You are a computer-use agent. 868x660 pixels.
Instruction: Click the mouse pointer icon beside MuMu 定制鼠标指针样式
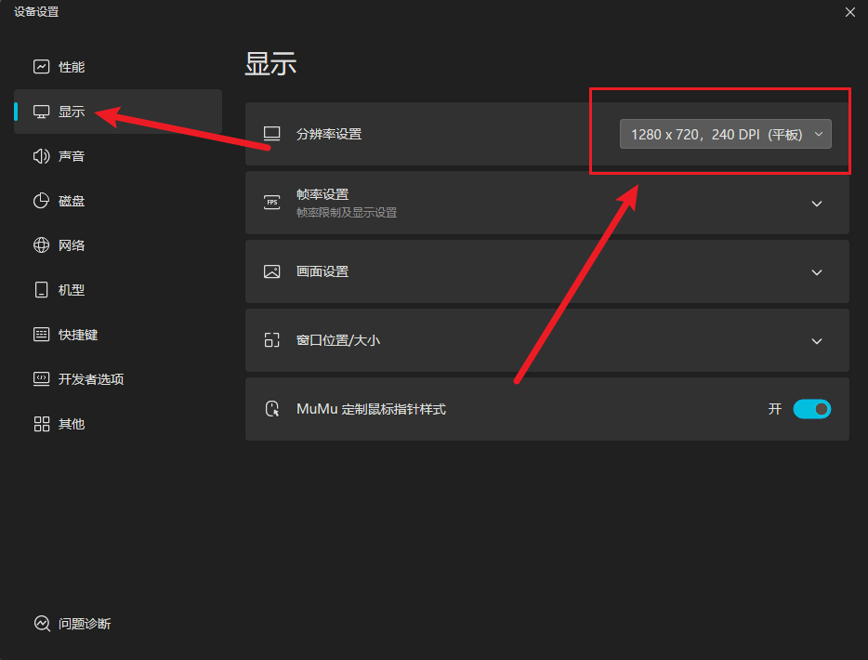coord(272,409)
